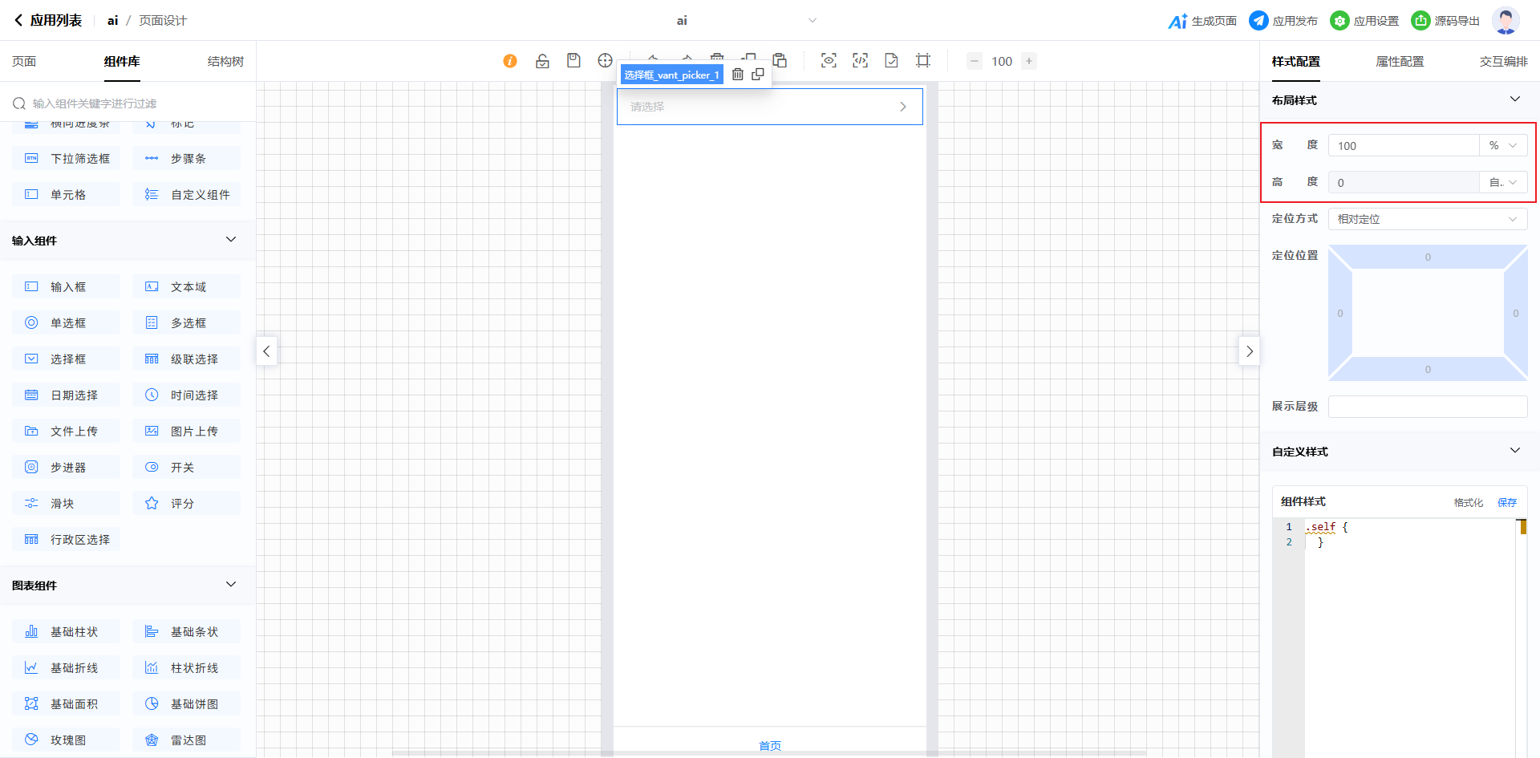The image size is (1540, 758).
Task: Duplicate the selected picker via copy icon
Action: tap(758, 75)
